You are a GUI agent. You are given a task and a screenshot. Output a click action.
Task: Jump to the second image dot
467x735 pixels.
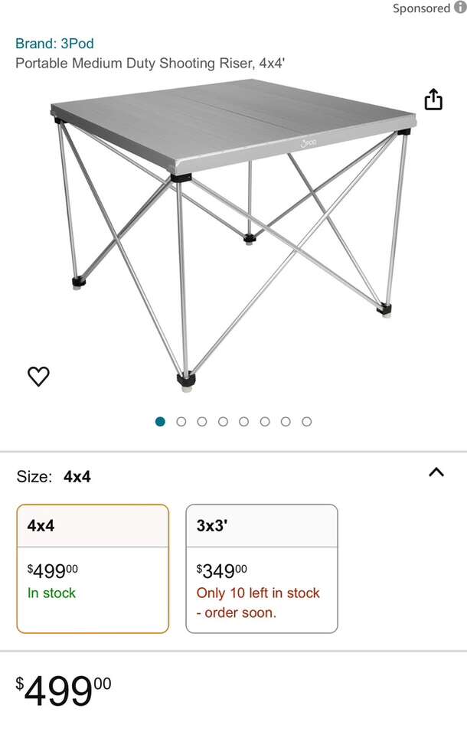181,421
